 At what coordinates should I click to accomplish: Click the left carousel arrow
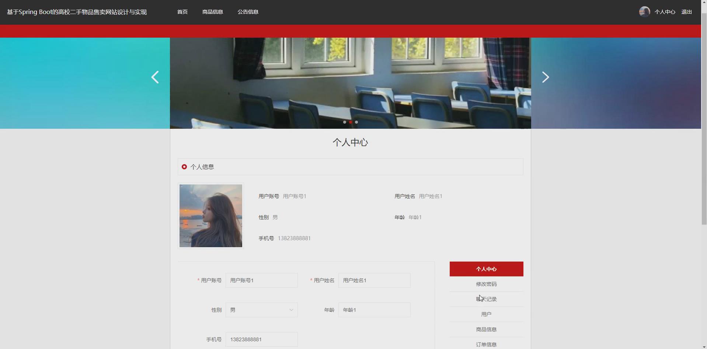[x=155, y=77]
